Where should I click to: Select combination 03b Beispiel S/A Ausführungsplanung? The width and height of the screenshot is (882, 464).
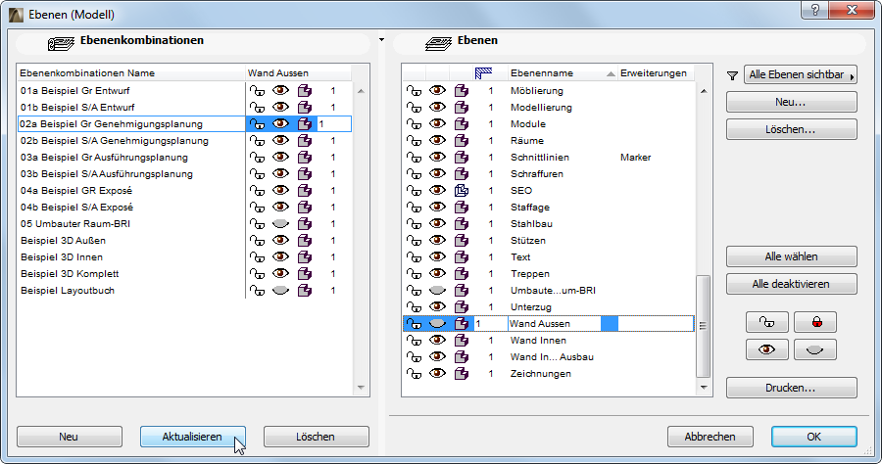(x=107, y=174)
